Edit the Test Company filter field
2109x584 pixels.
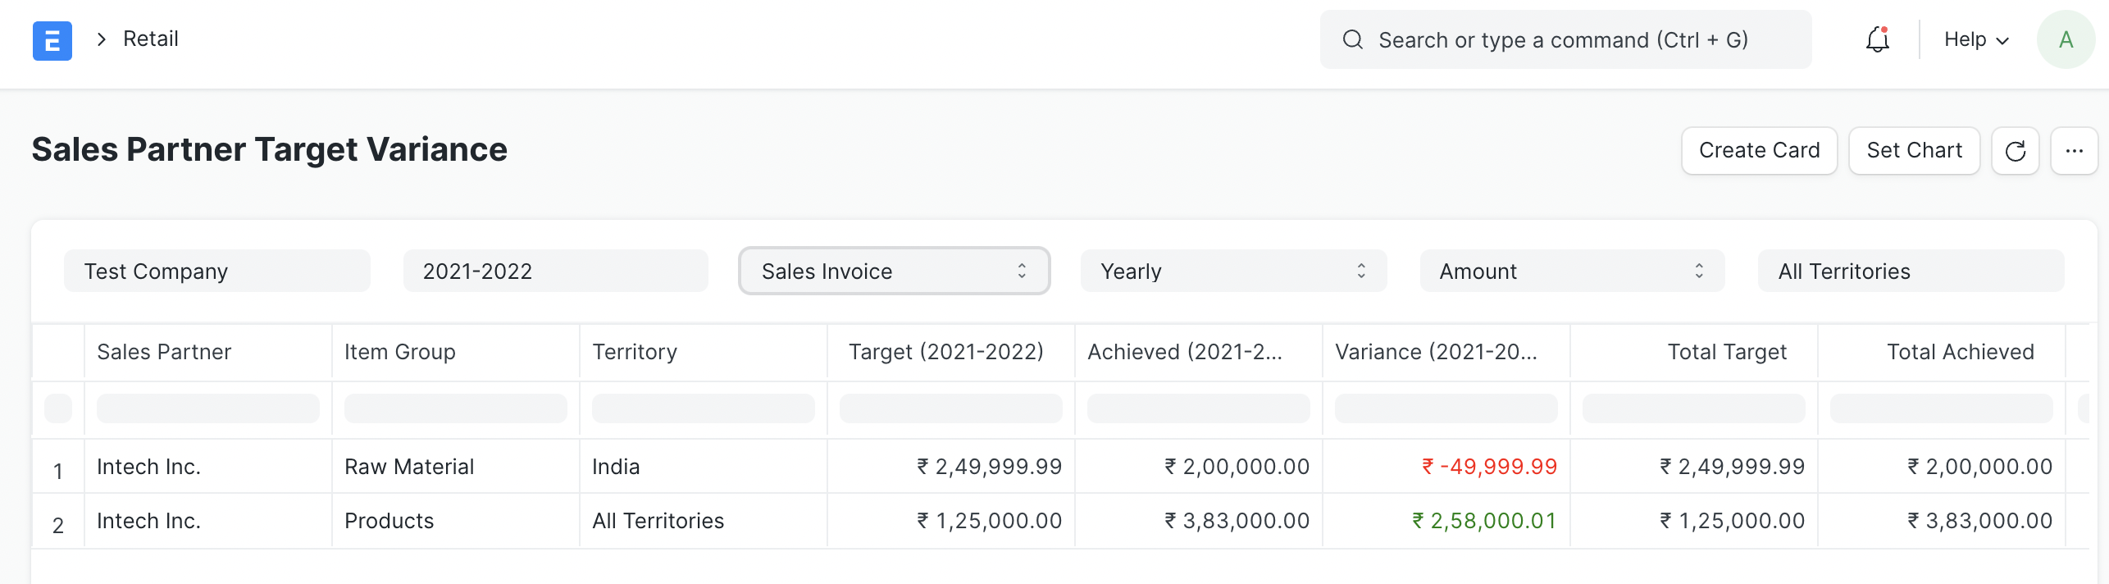tap(217, 271)
